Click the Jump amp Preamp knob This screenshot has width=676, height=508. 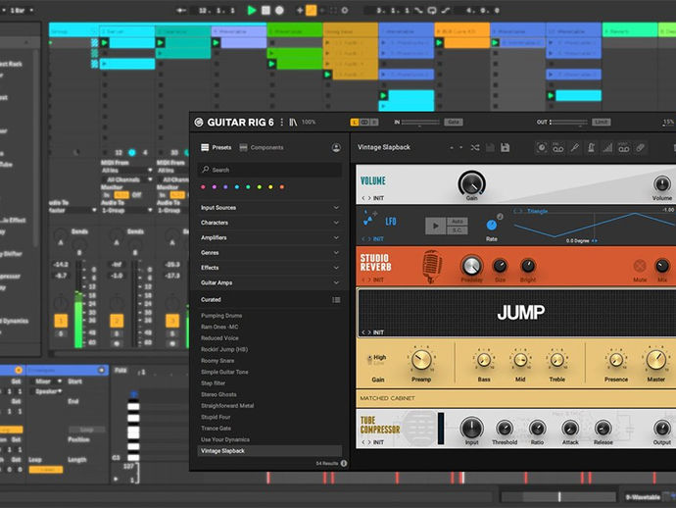421,360
